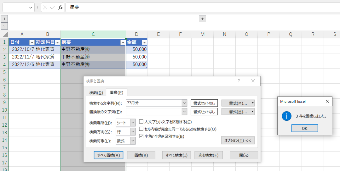Click the cancel X icon in formula bar
The height and width of the screenshot is (171, 340).
[45, 7]
